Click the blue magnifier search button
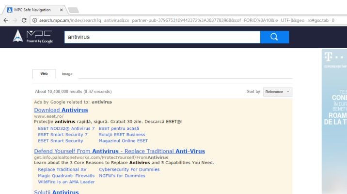 point(274,37)
